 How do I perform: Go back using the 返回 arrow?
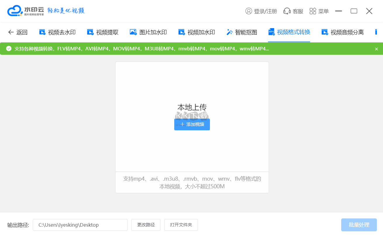tap(18, 32)
